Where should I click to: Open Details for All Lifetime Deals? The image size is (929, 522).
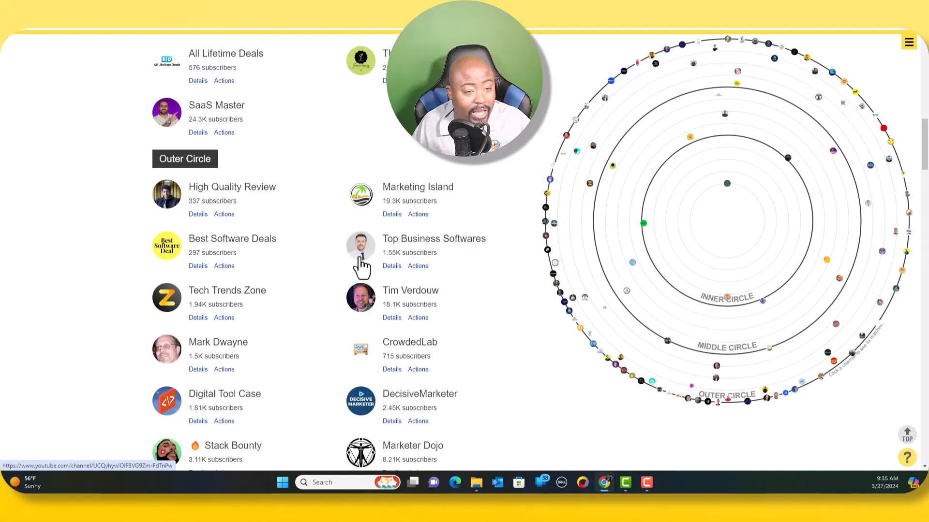tap(198, 81)
